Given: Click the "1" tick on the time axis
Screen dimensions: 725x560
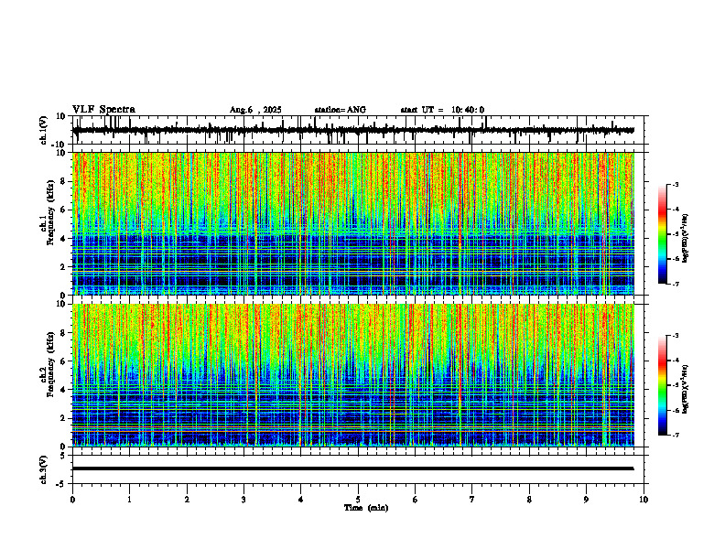Looking at the screenshot, I should 130,500.
